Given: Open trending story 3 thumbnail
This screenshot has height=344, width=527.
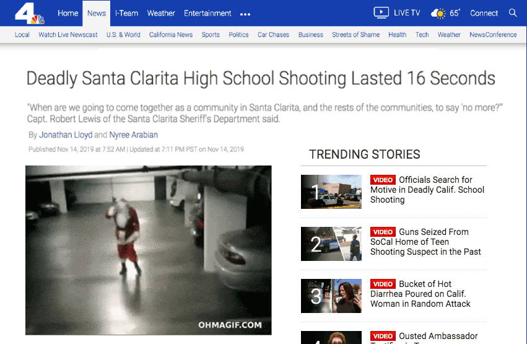Looking at the screenshot, I should pos(331,296).
